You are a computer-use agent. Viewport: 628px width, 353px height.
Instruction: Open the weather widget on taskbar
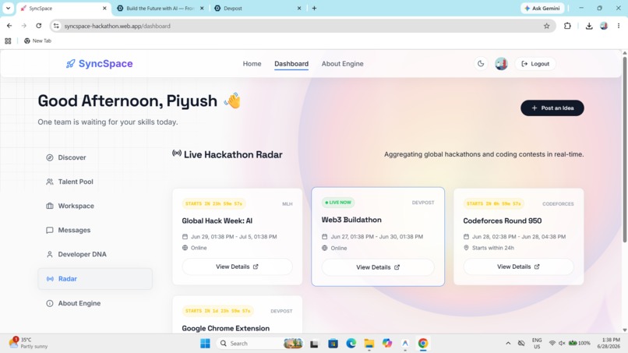(x=28, y=343)
